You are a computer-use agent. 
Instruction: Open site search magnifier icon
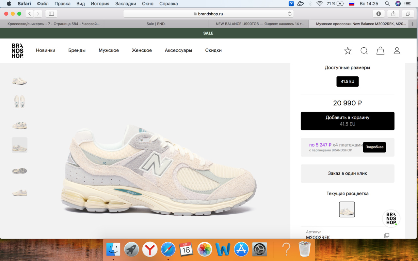pyautogui.click(x=364, y=51)
